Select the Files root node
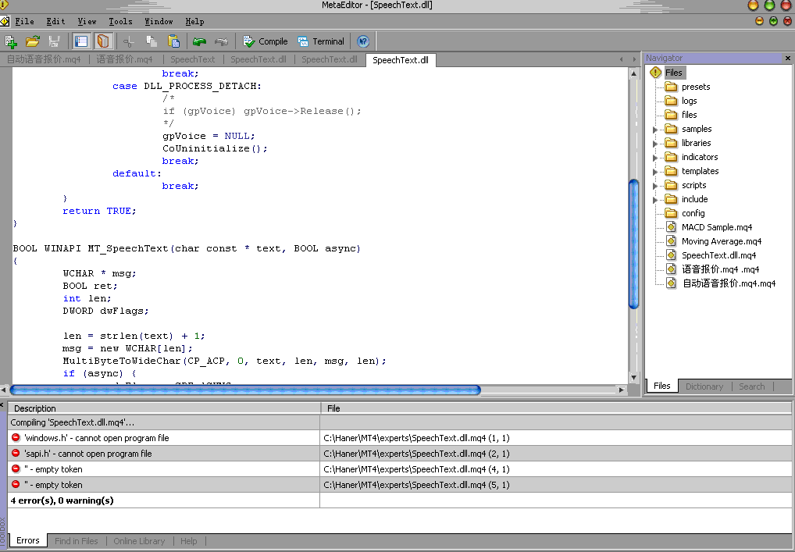The width and height of the screenshot is (795, 552). point(673,73)
